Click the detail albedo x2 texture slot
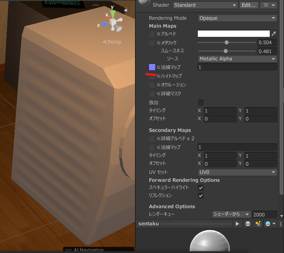This screenshot has width=284, height=253. click(152, 138)
